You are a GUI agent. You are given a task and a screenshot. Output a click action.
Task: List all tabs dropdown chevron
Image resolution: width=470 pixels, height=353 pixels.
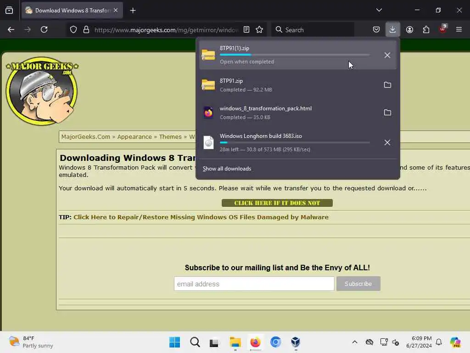(379, 10)
